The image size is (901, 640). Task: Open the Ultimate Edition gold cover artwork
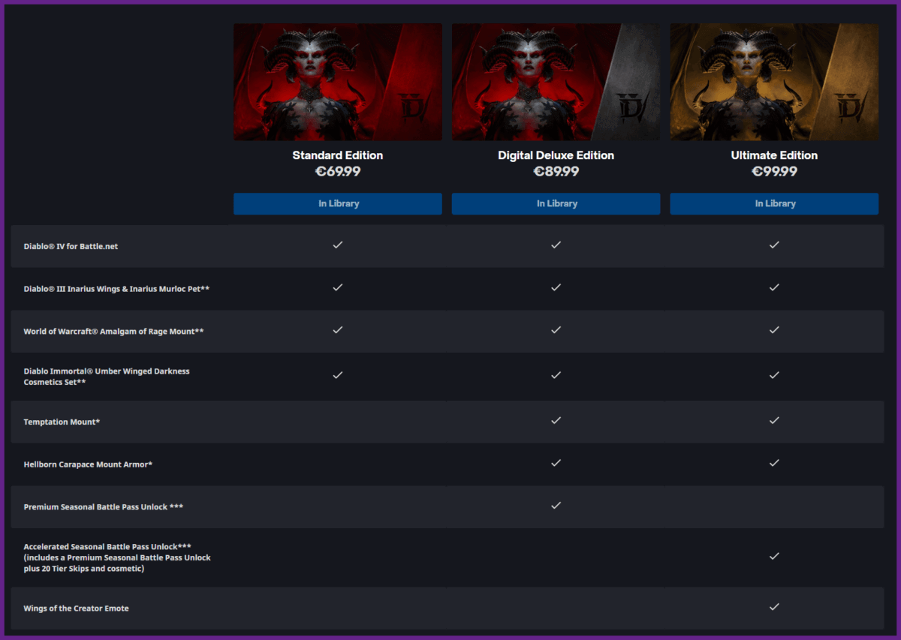pos(774,82)
